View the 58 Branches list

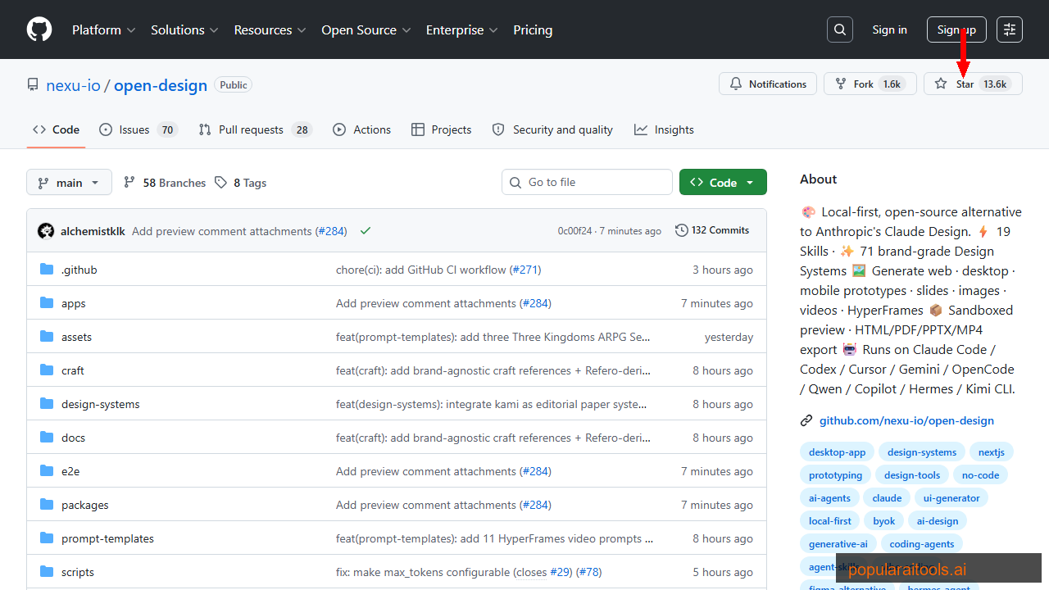165,183
